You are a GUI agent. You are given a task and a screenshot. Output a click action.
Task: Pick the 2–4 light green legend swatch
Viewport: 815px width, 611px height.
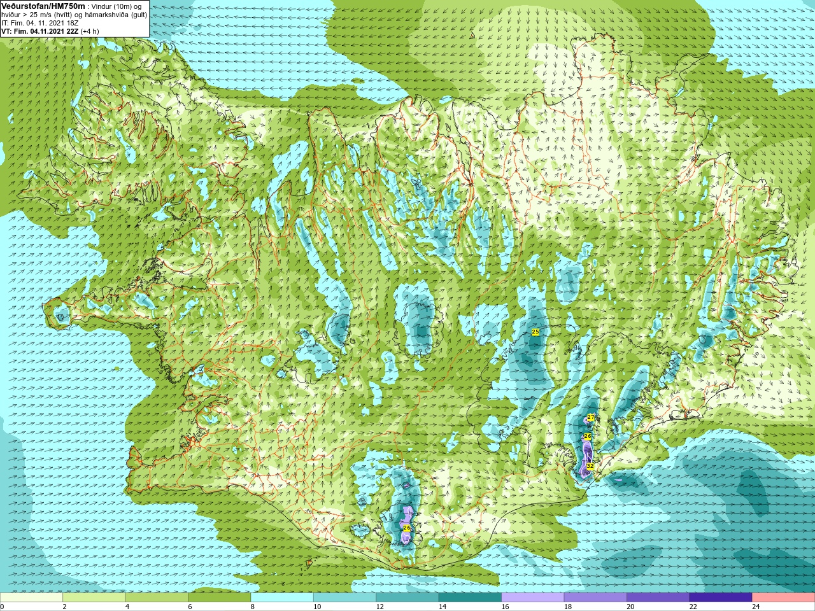[x=94, y=598]
